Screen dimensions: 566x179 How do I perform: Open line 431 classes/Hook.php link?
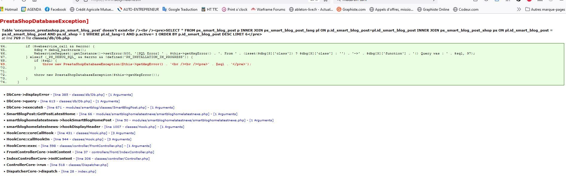82,133
